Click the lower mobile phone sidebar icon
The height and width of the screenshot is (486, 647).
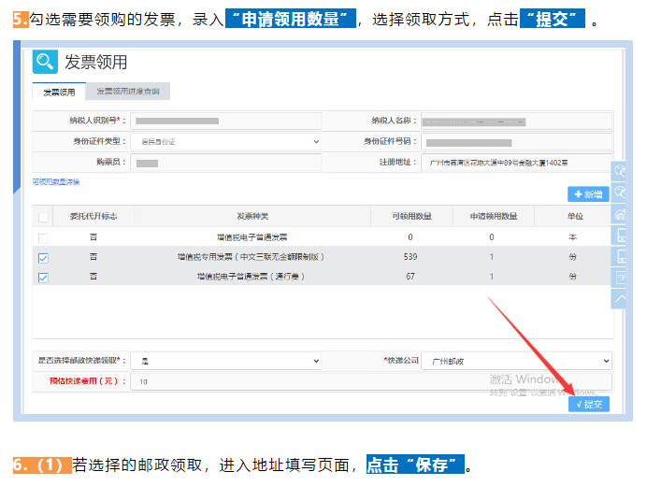tap(622, 256)
